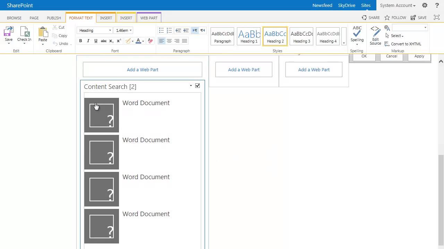444x249 pixels.
Task: Open the 1.46em font size dropdown
Action: click(130, 30)
